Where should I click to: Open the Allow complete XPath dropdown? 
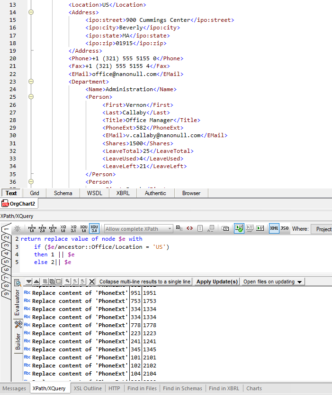(x=170, y=229)
